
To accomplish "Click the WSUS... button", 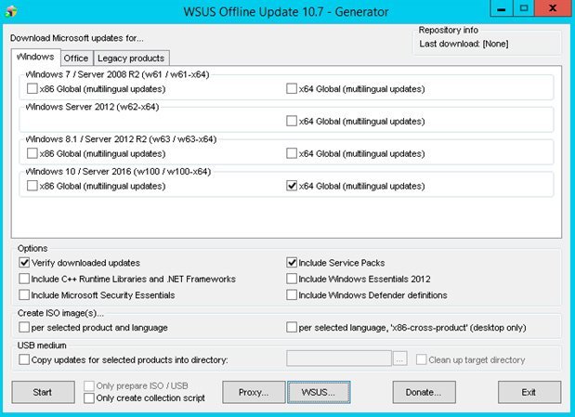I will click(x=319, y=392).
